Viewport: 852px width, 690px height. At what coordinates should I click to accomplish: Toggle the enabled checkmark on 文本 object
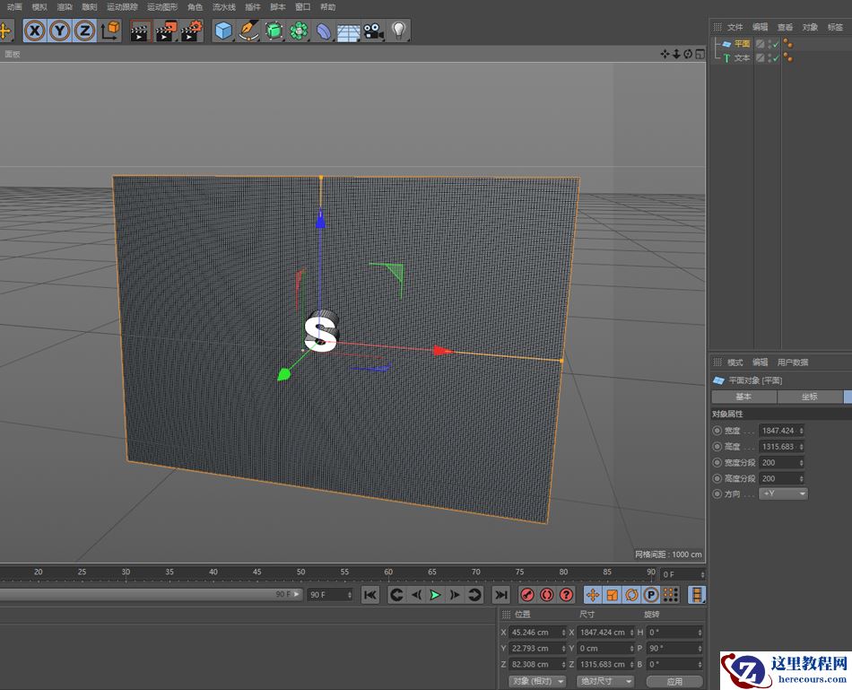pyautogui.click(x=777, y=57)
